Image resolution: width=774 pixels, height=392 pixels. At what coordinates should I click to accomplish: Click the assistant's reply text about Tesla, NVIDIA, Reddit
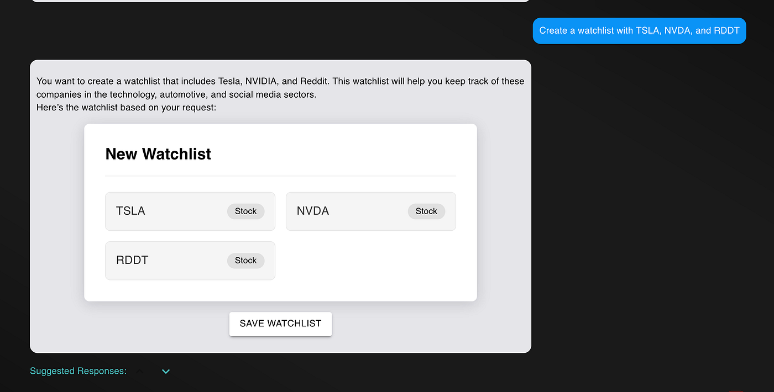click(x=280, y=88)
